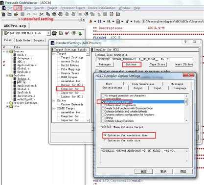Viewport: 204px width, 185px height.
Task: Click the Options button
Action: click(x=132, y=65)
